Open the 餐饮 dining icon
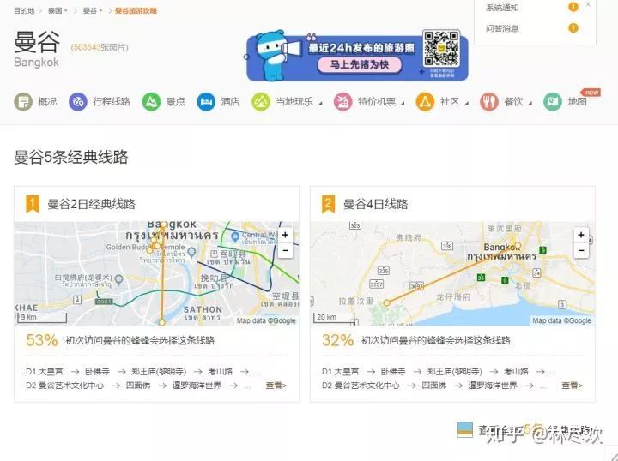This screenshot has width=618, height=461. pos(489,102)
